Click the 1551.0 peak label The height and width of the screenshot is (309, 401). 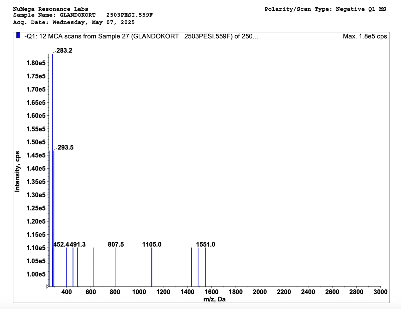206,244
